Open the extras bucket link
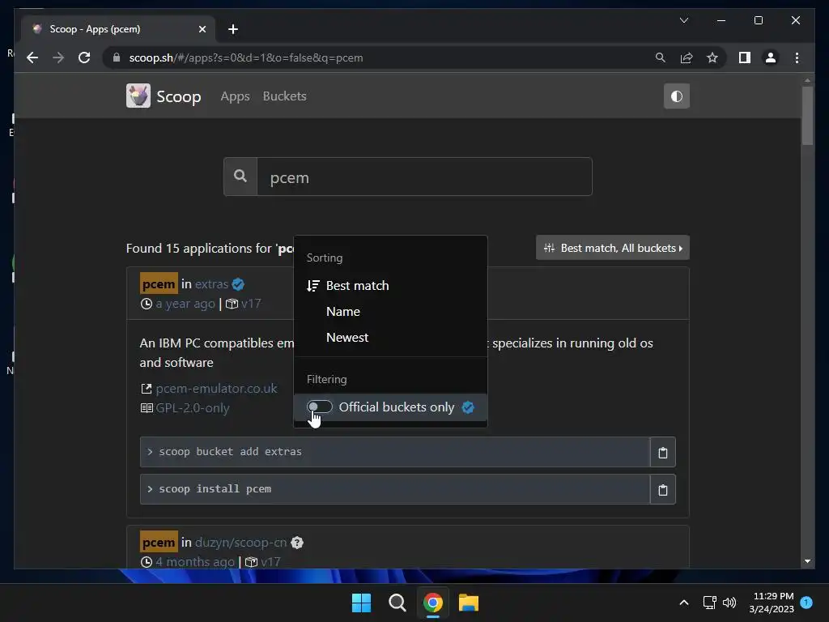 pyautogui.click(x=211, y=284)
